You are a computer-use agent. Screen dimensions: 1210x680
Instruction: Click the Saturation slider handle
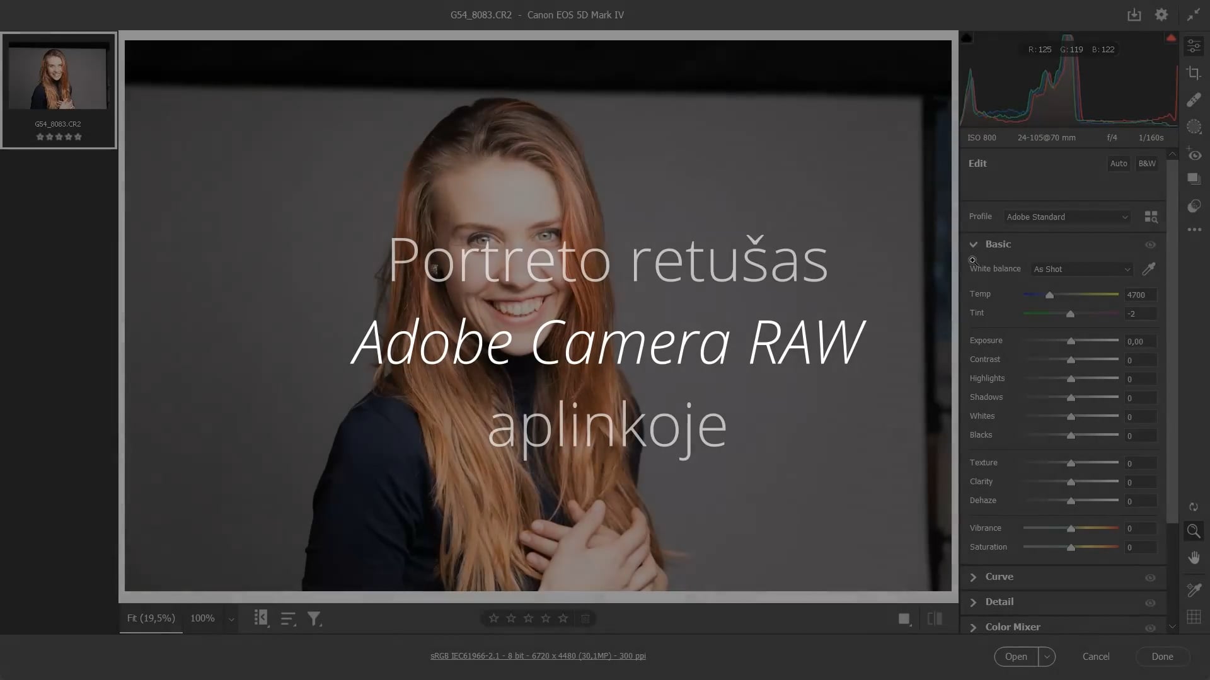pos(1071,548)
